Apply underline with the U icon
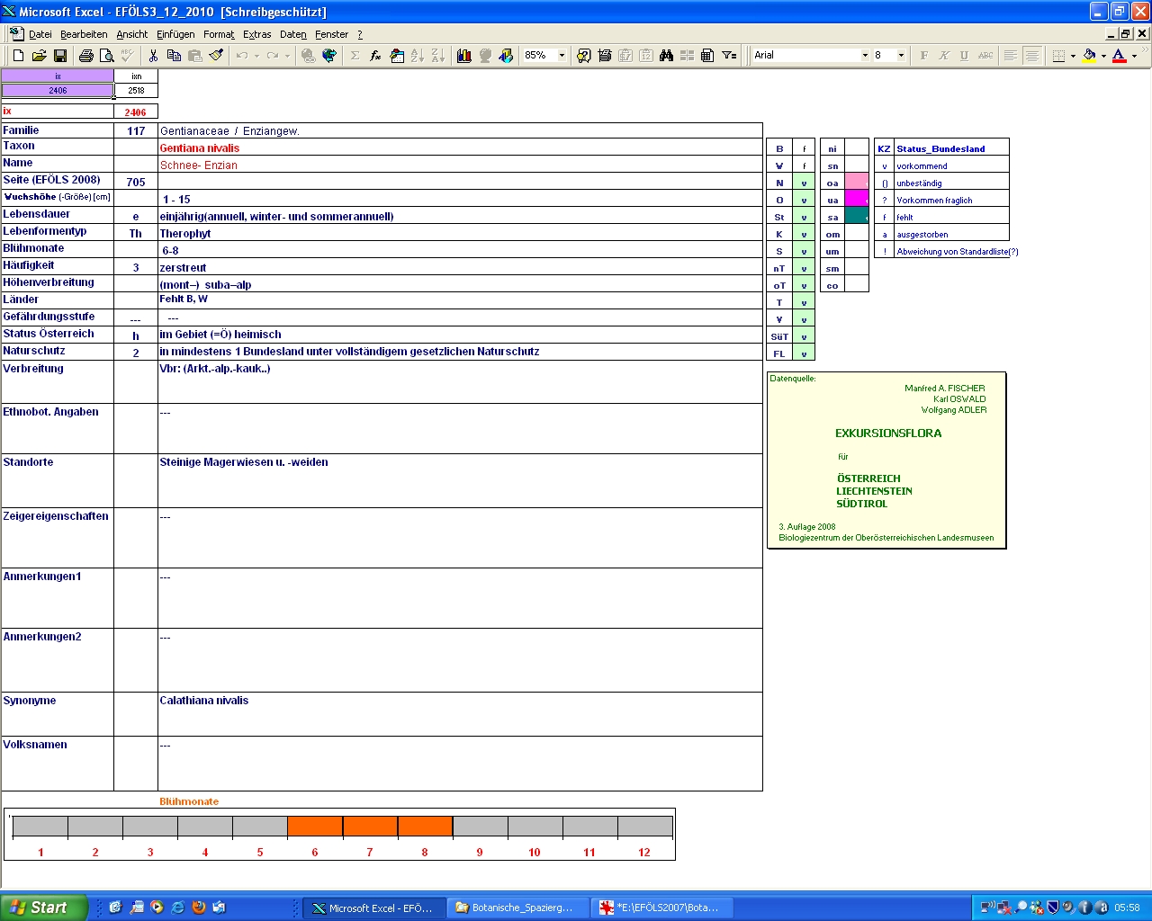The image size is (1152, 921). coord(965,56)
